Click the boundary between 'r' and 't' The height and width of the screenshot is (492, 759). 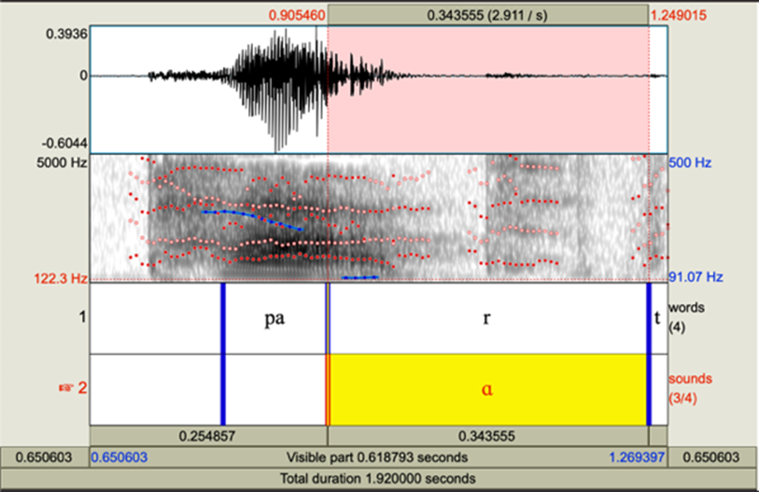click(649, 318)
